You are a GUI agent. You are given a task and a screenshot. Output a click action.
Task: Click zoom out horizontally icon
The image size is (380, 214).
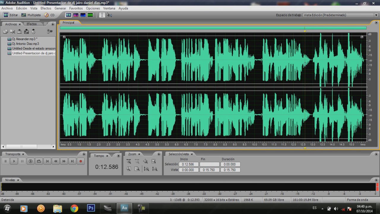(x=137, y=161)
